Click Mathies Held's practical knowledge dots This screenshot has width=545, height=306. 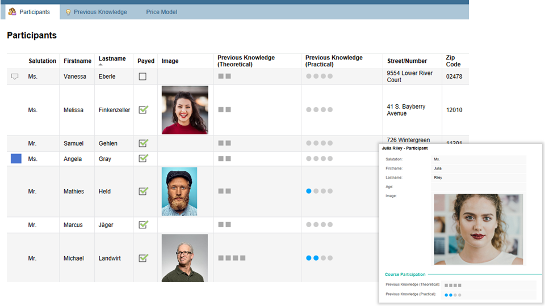319,192
